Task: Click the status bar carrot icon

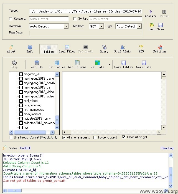Action: pos(4,148)
